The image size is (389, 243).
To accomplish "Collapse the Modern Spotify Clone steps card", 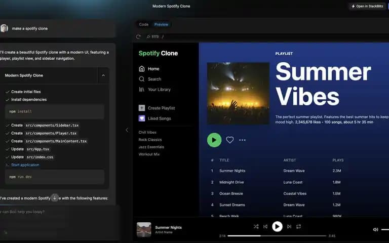I will click(x=103, y=75).
